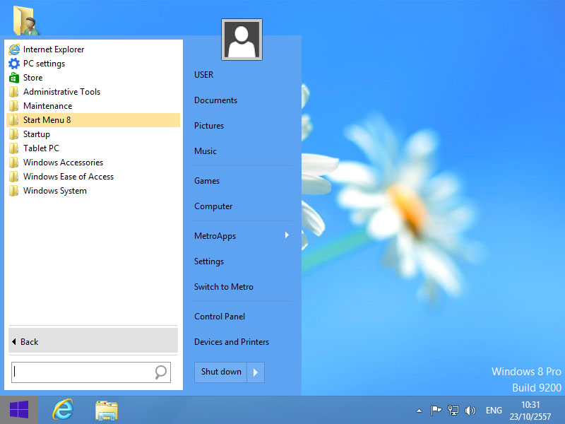Click the ENG language indicator
565x424 pixels.
click(494, 411)
